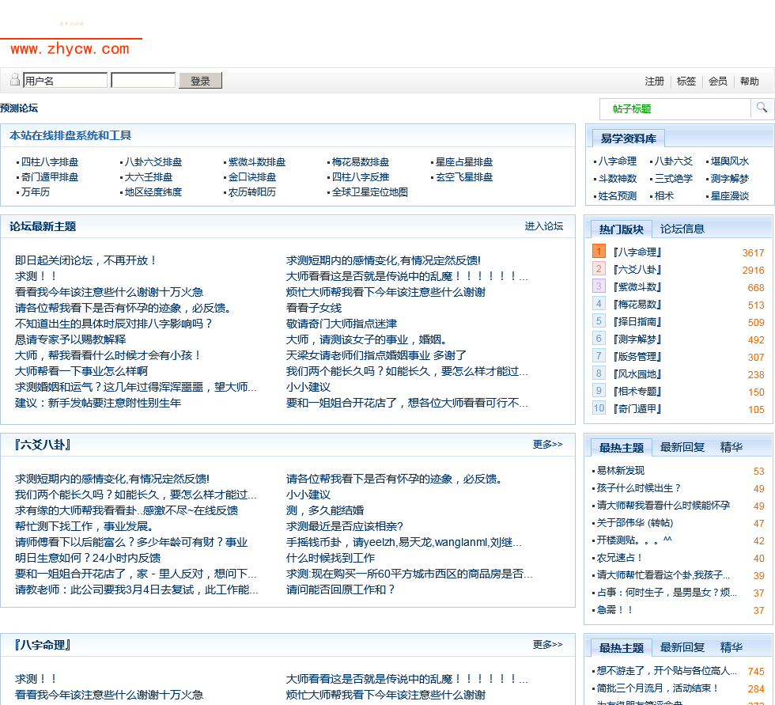
Task: Click the 预测论坛 breadcrumb
Action: point(19,108)
